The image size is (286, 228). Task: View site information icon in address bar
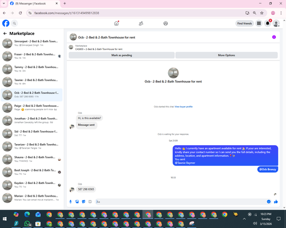(x=30, y=13)
